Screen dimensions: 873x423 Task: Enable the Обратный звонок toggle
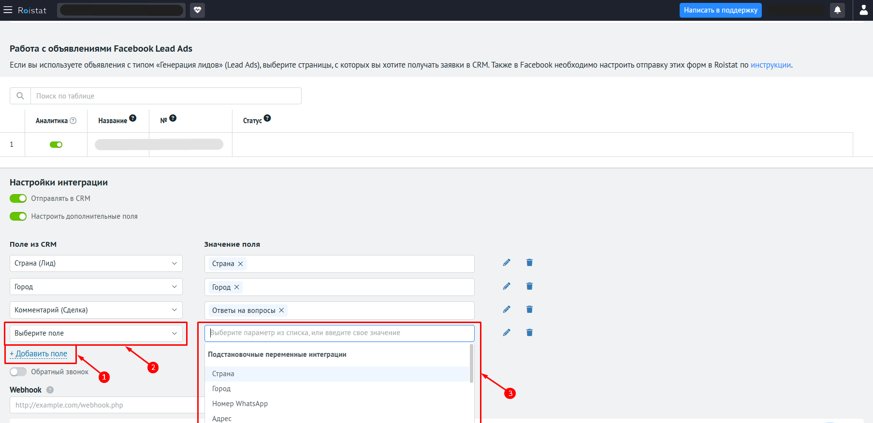(18, 372)
